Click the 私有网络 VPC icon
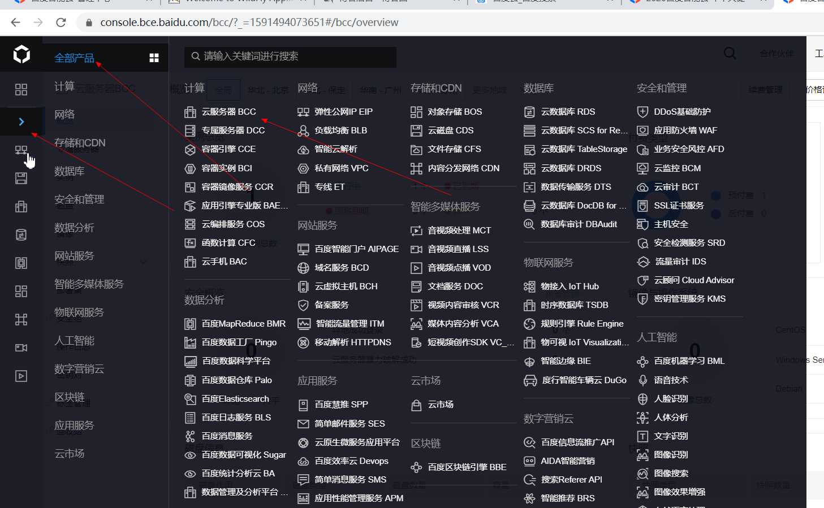 [x=303, y=168]
